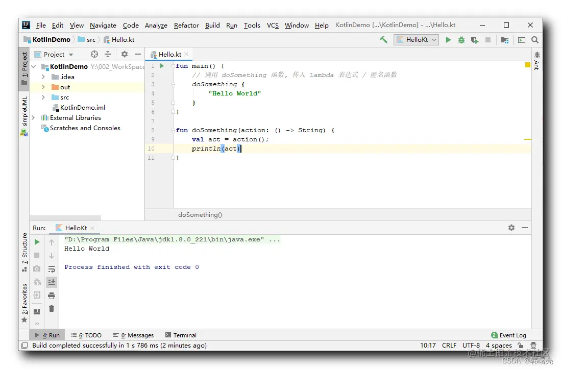Toggle read-only lock icon in status bar
The image size is (561, 369).
pos(521,345)
